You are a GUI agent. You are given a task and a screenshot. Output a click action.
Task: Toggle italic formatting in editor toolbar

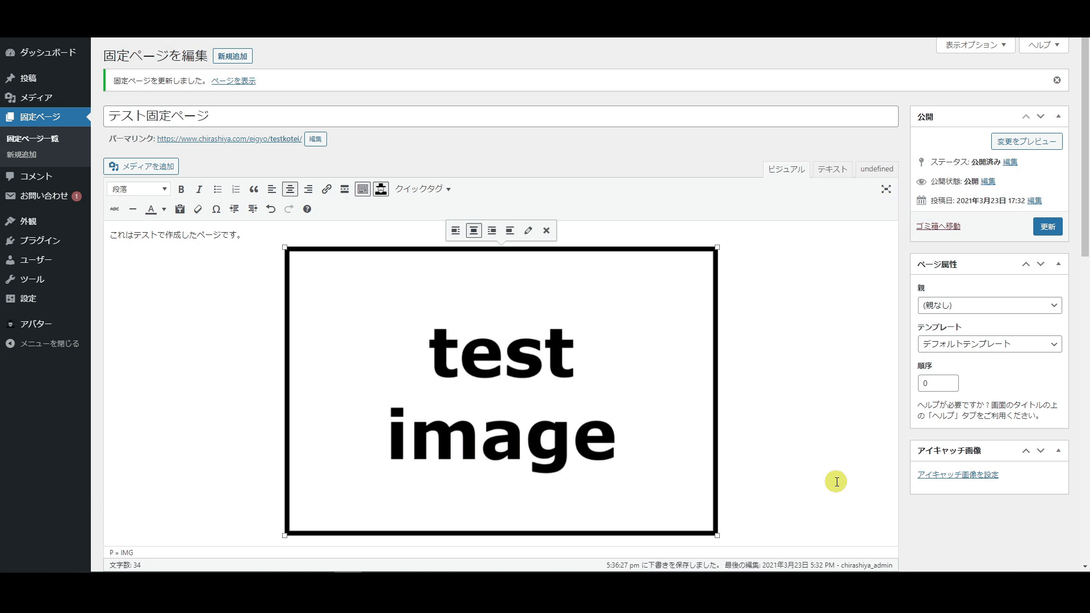(x=199, y=189)
